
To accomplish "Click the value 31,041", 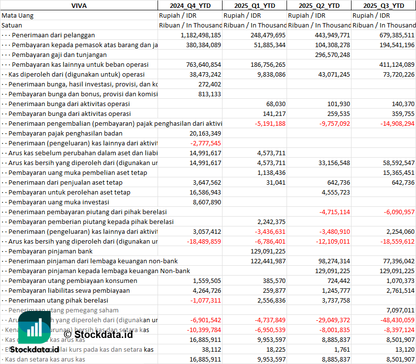I will tap(276, 182).
